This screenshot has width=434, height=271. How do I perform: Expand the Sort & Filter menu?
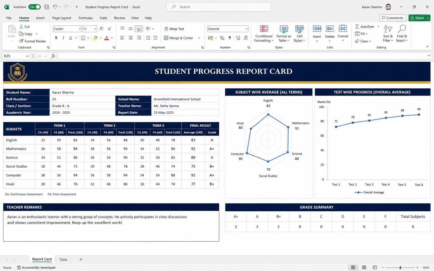tap(388, 34)
